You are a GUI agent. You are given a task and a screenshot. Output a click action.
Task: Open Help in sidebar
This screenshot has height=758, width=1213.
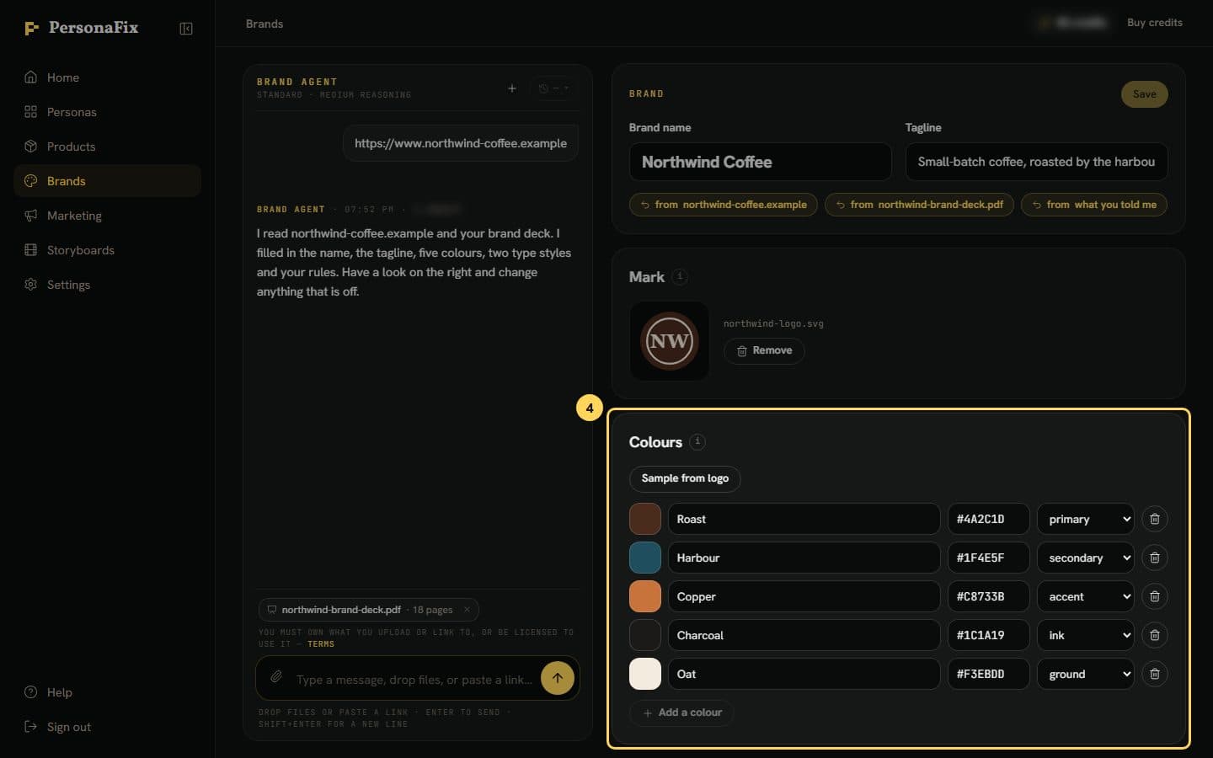107,692
